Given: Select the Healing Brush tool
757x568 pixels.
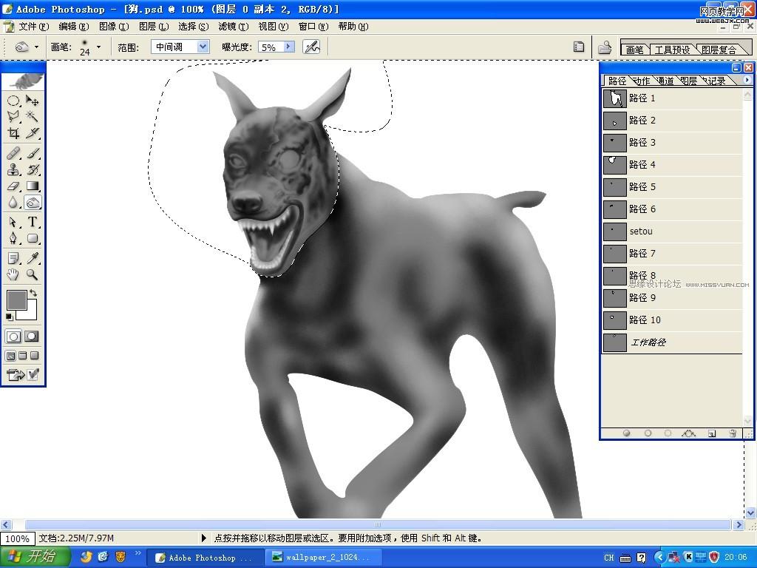Looking at the screenshot, I should 13,153.
